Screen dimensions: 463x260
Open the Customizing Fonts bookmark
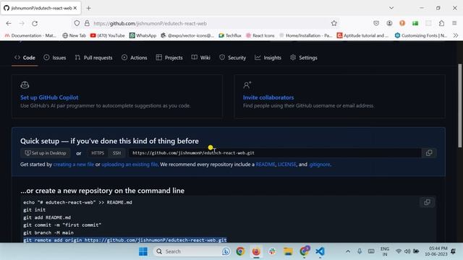coord(421,35)
